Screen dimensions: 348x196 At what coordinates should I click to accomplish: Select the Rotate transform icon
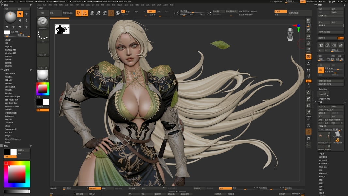[x=105, y=13]
